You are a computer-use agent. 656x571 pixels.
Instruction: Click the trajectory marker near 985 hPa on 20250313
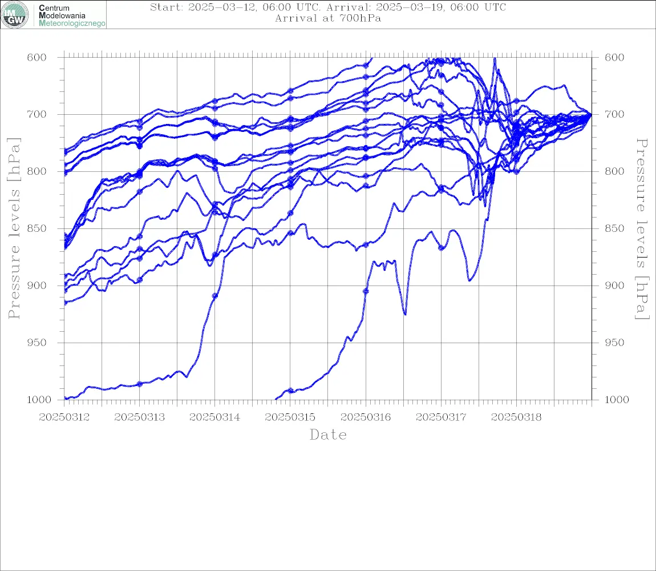tap(140, 384)
